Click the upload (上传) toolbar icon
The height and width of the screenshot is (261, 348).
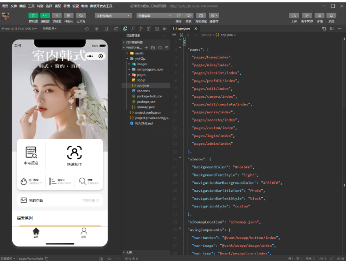tap(294, 16)
